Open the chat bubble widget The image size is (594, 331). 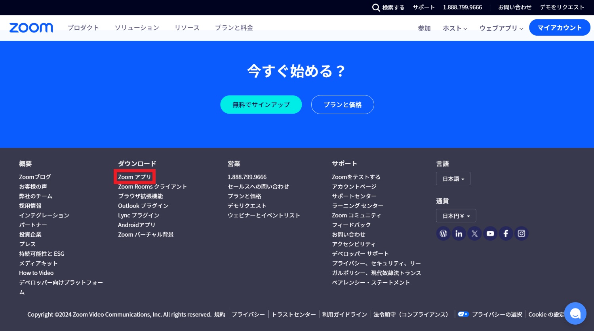[x=575, y=314]
